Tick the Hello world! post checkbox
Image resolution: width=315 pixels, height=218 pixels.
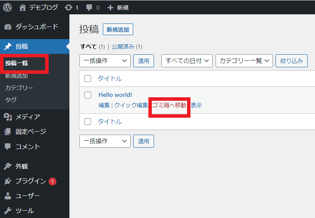(88, 95)
